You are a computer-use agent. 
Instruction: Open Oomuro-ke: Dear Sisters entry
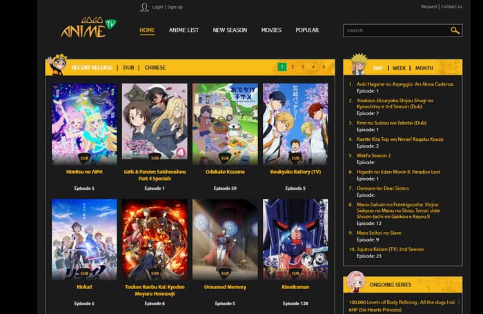click(x=382, y=188)
